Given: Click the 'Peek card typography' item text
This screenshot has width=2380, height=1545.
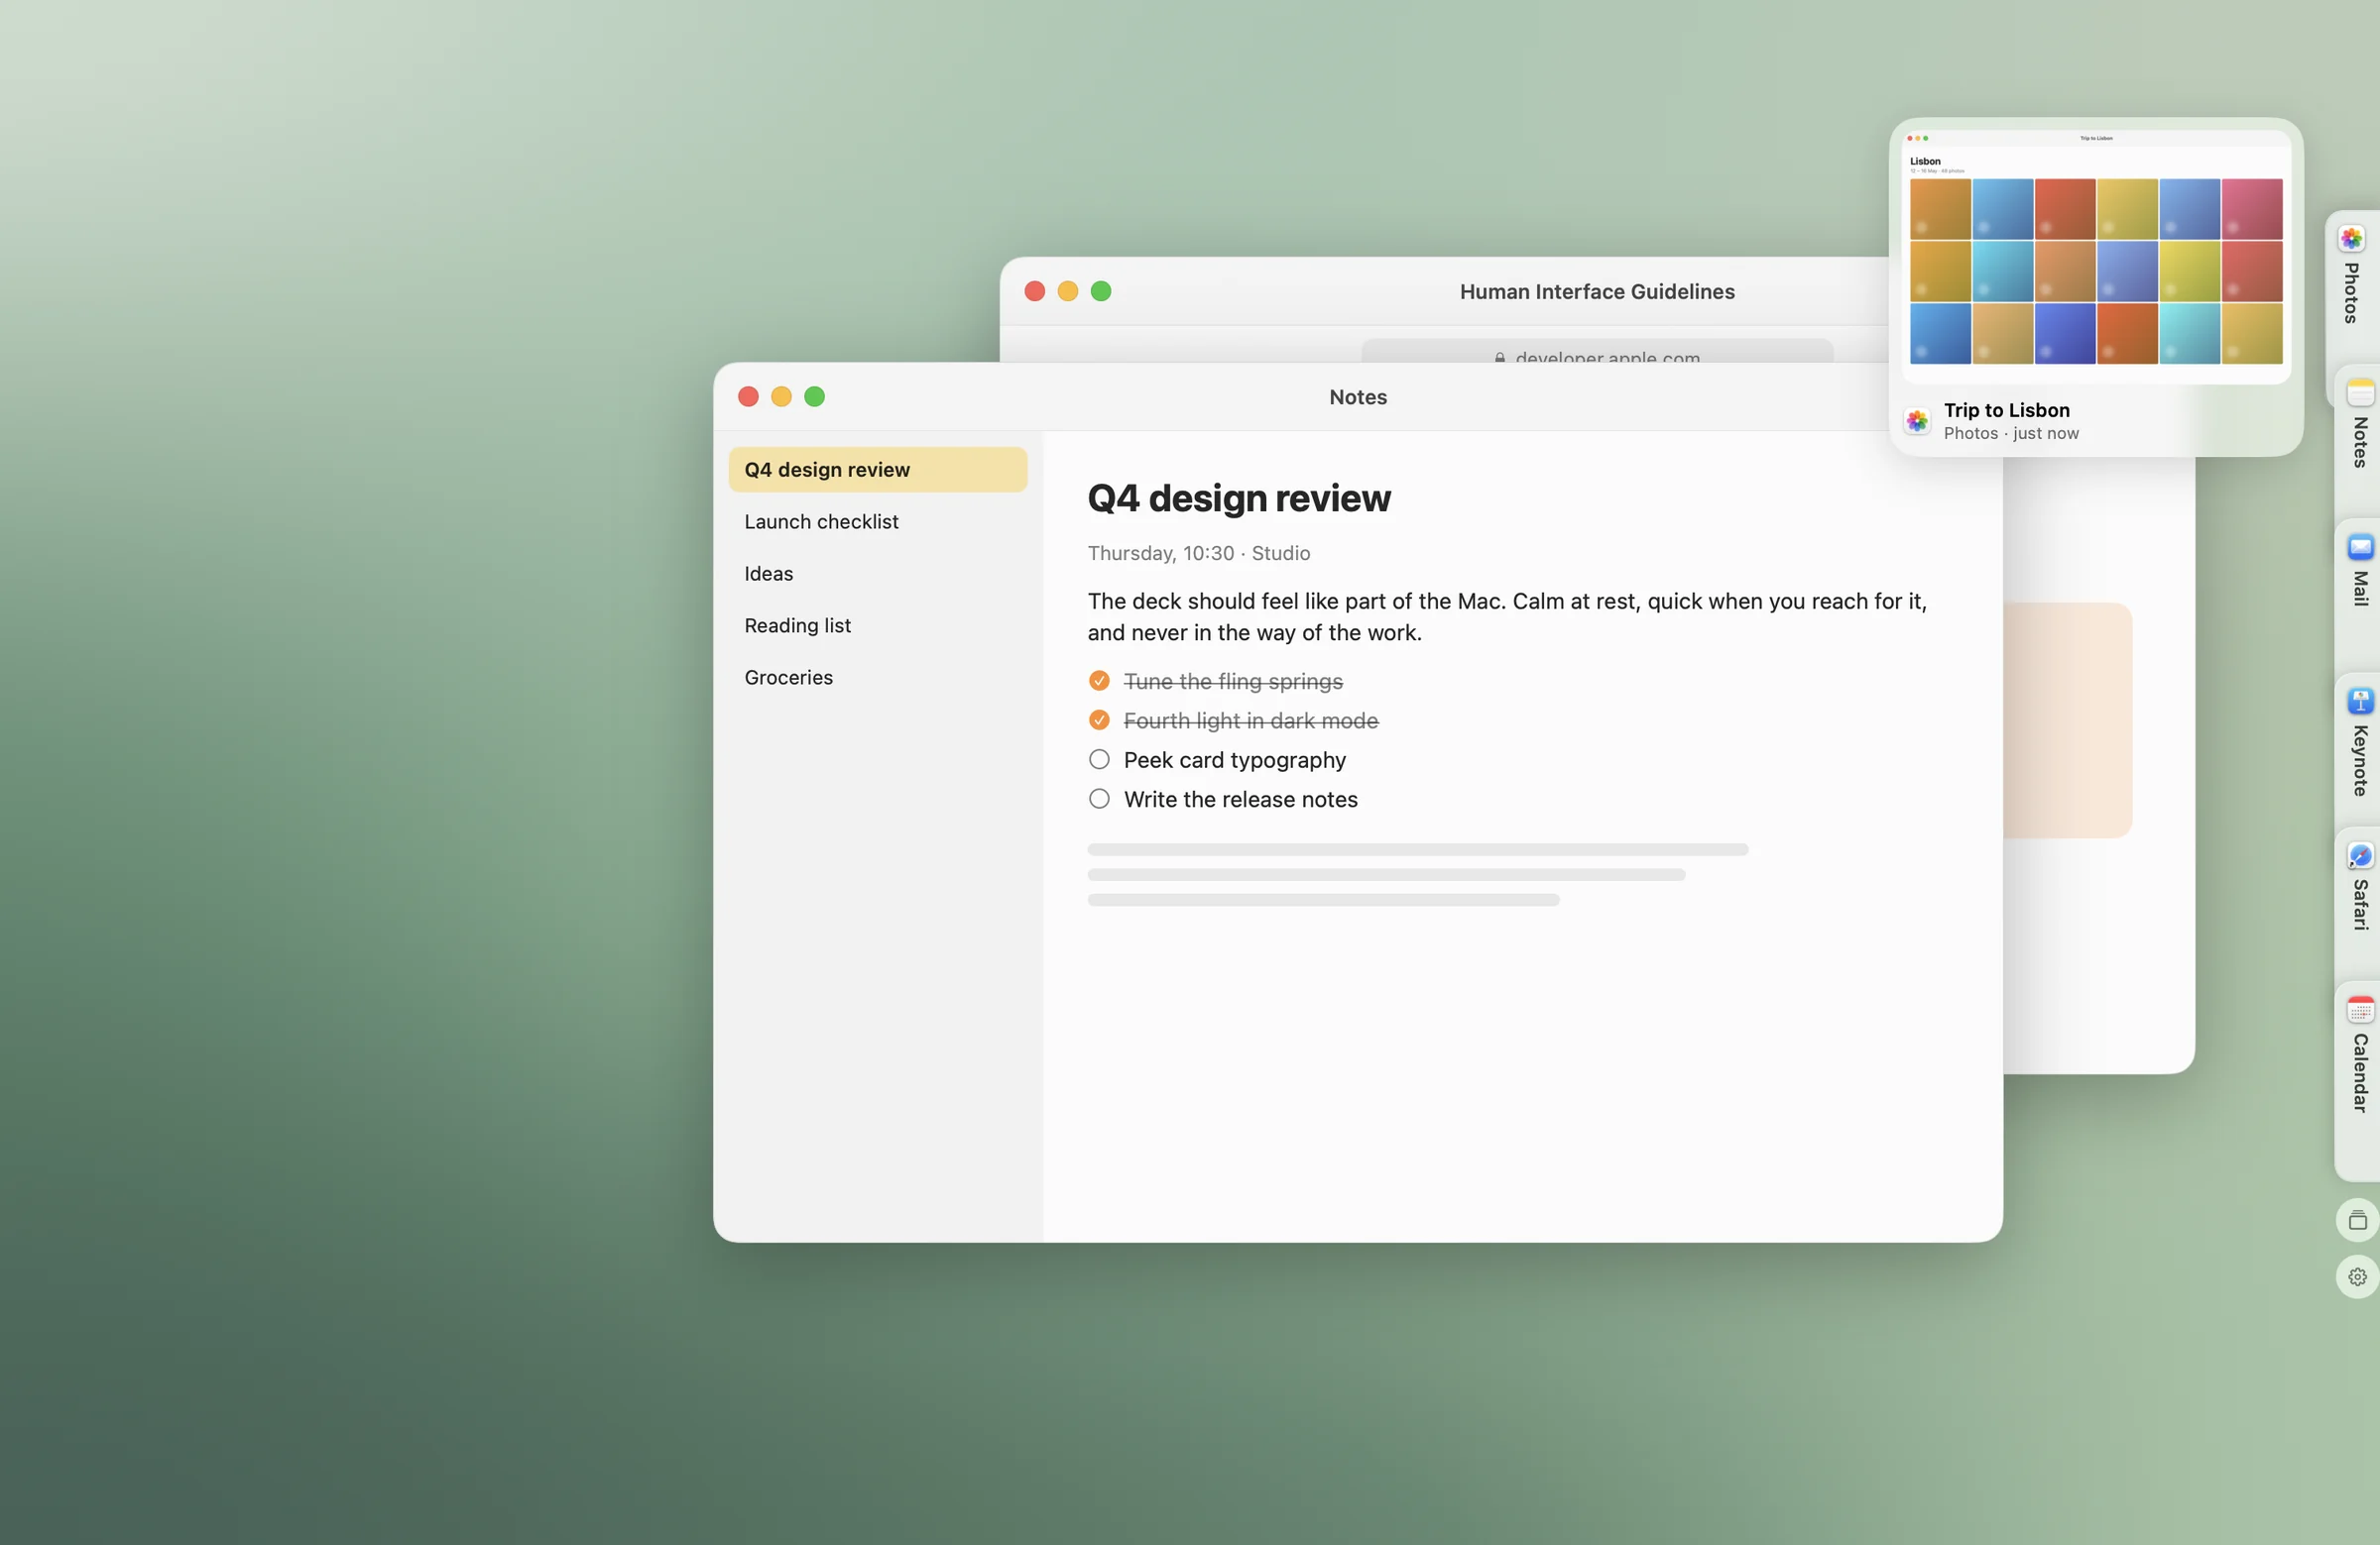Looking at the screenshot, I should 1234,760.
